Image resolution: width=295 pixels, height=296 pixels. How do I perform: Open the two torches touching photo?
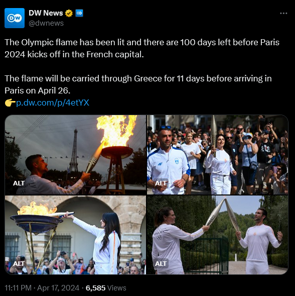218,235
